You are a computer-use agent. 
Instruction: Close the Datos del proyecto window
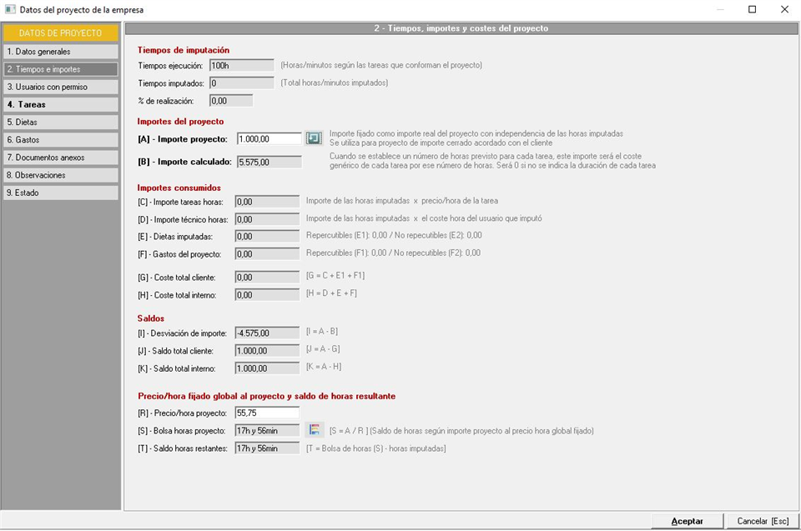[x=784, y=9]
